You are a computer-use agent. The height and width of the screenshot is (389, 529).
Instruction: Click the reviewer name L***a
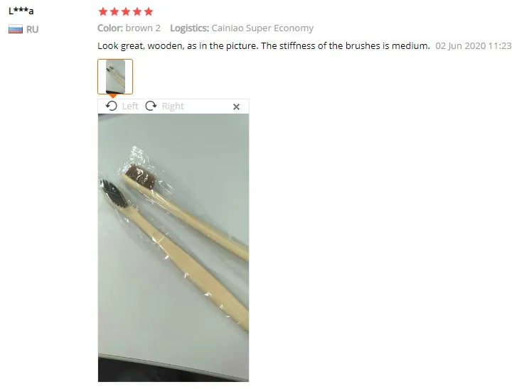coord(21,11)
